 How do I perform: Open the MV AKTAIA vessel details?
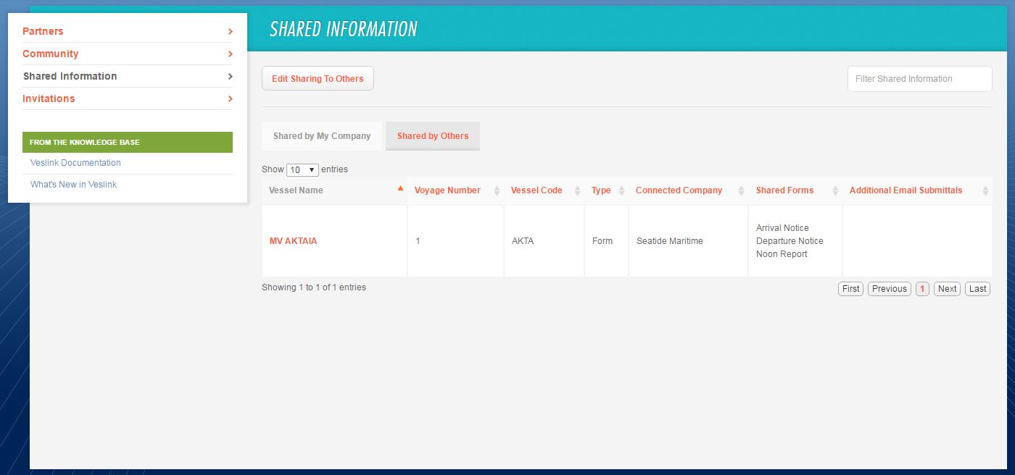(293, 240)
